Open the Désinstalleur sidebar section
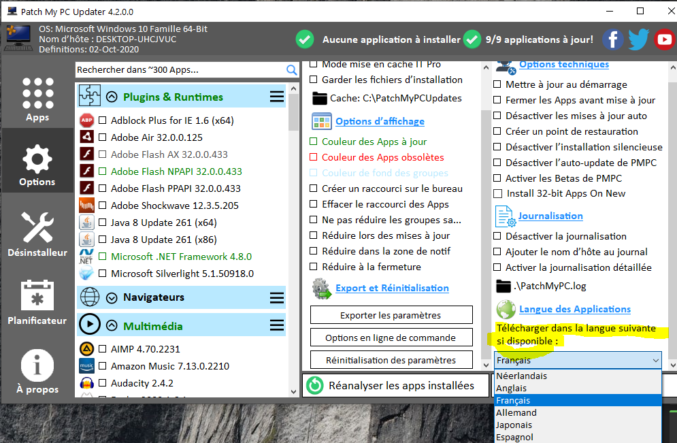The width and height of the screenshot is (677, 443). coord(37,234)
